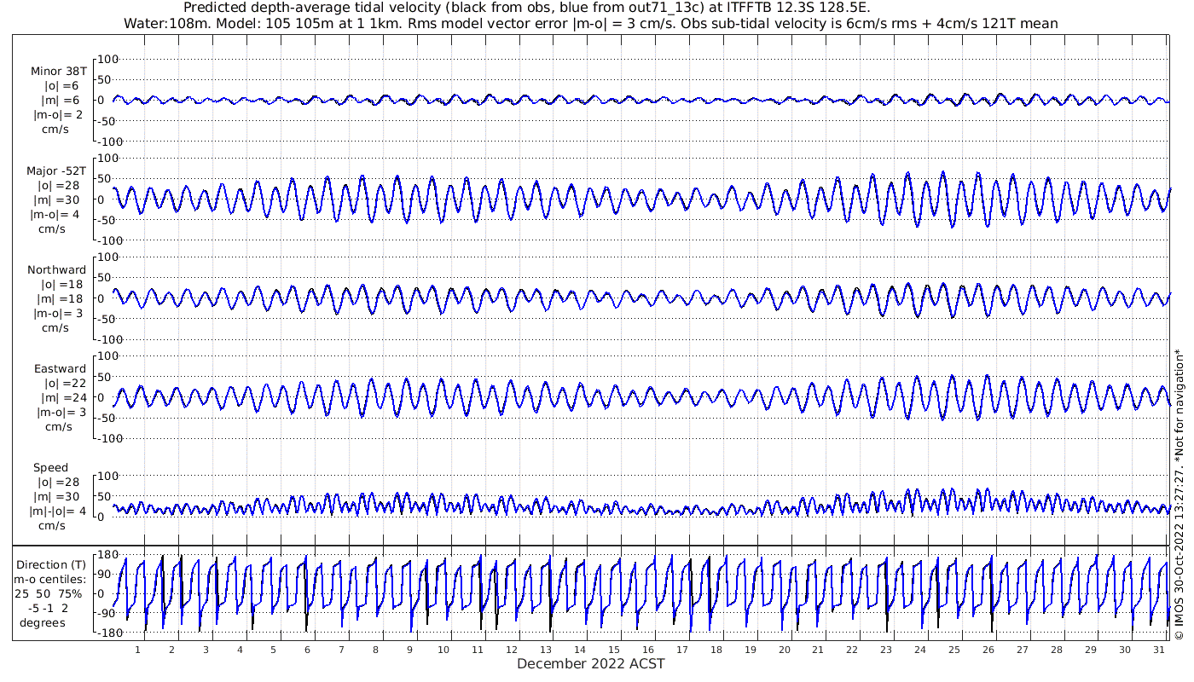
Task: Click day '18' on the date axis
Action: (x=716, y=649)
